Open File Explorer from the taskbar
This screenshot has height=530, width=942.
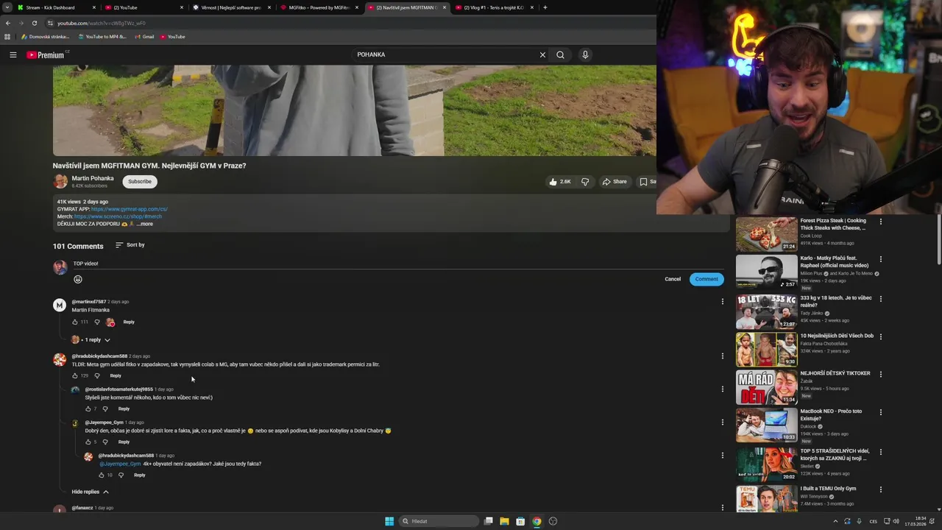(504, 521)
